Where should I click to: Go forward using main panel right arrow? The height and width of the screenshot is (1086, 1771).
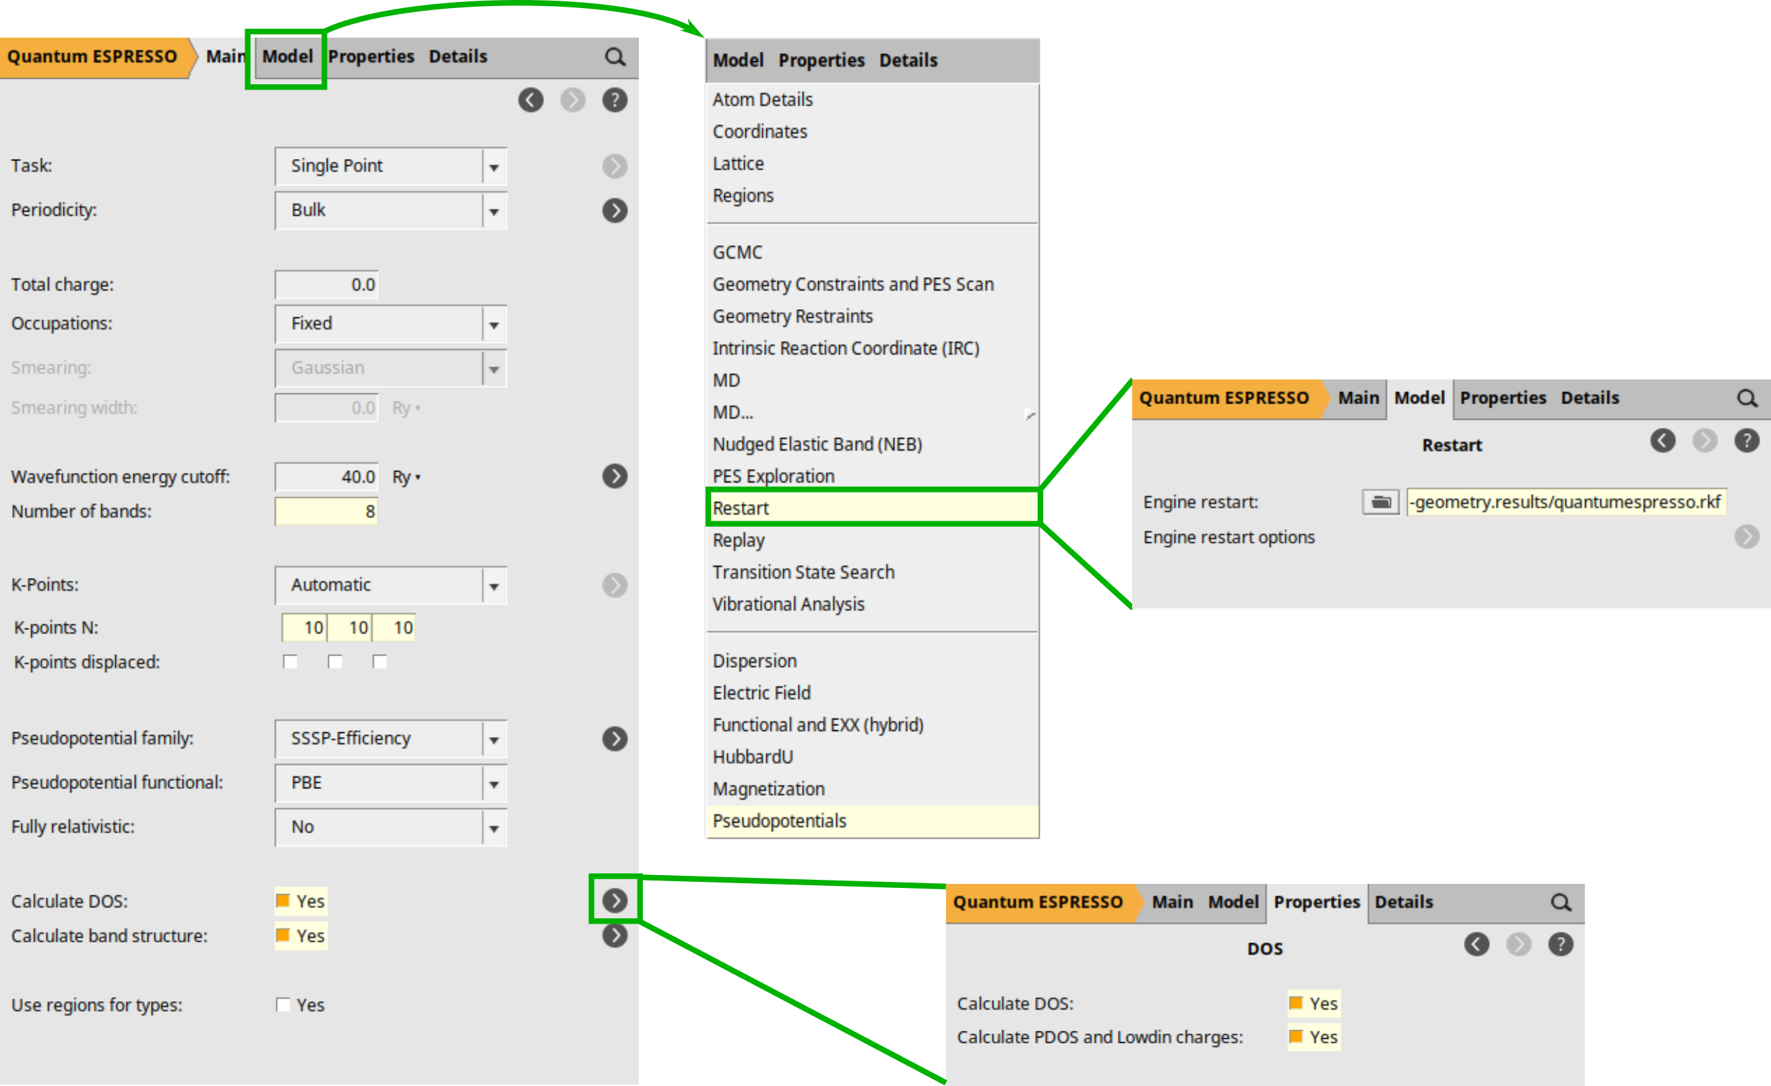coord(573,100)
